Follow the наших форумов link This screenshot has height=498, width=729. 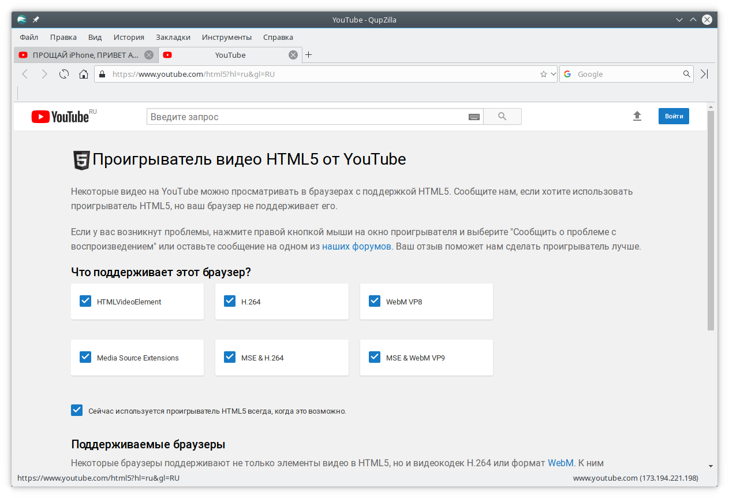[357, 246]
